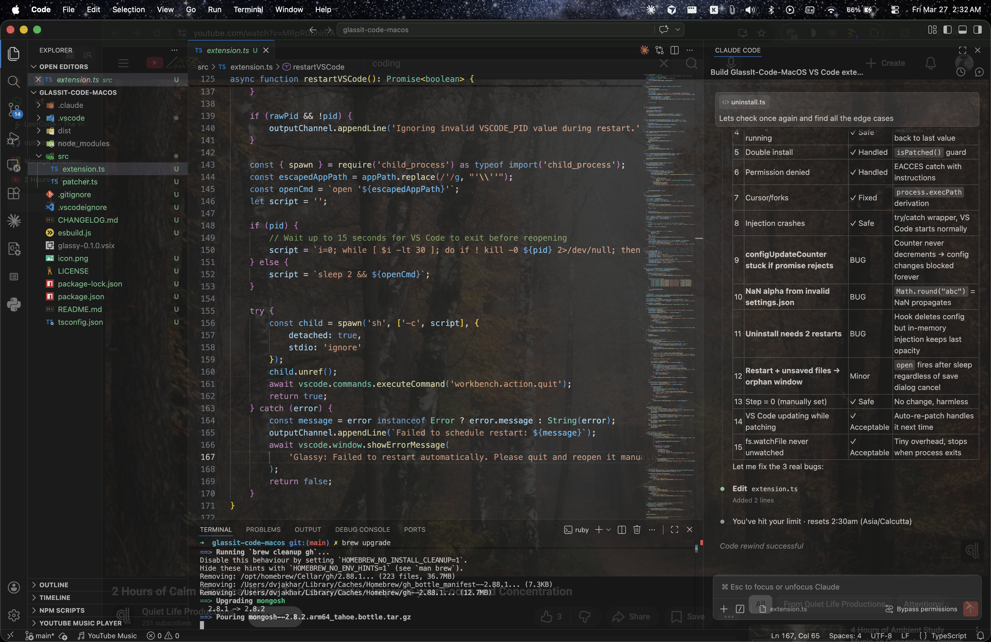Select the Python icon in the activity bar

14,304
